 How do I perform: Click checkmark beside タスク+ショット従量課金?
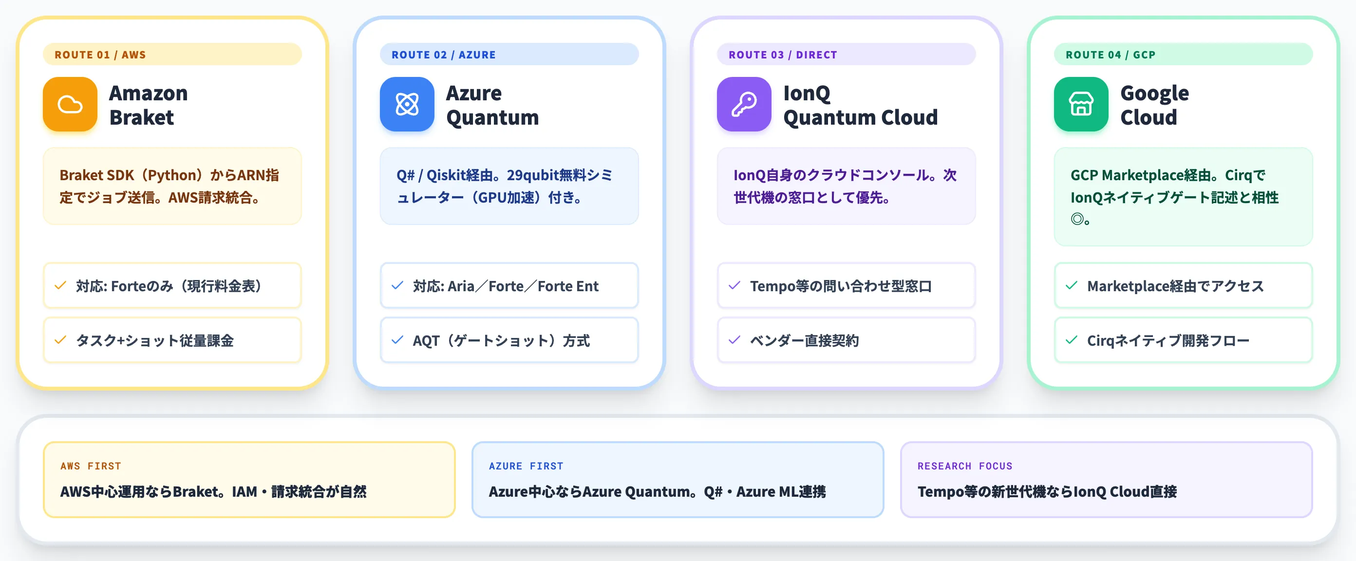(60, 340)
